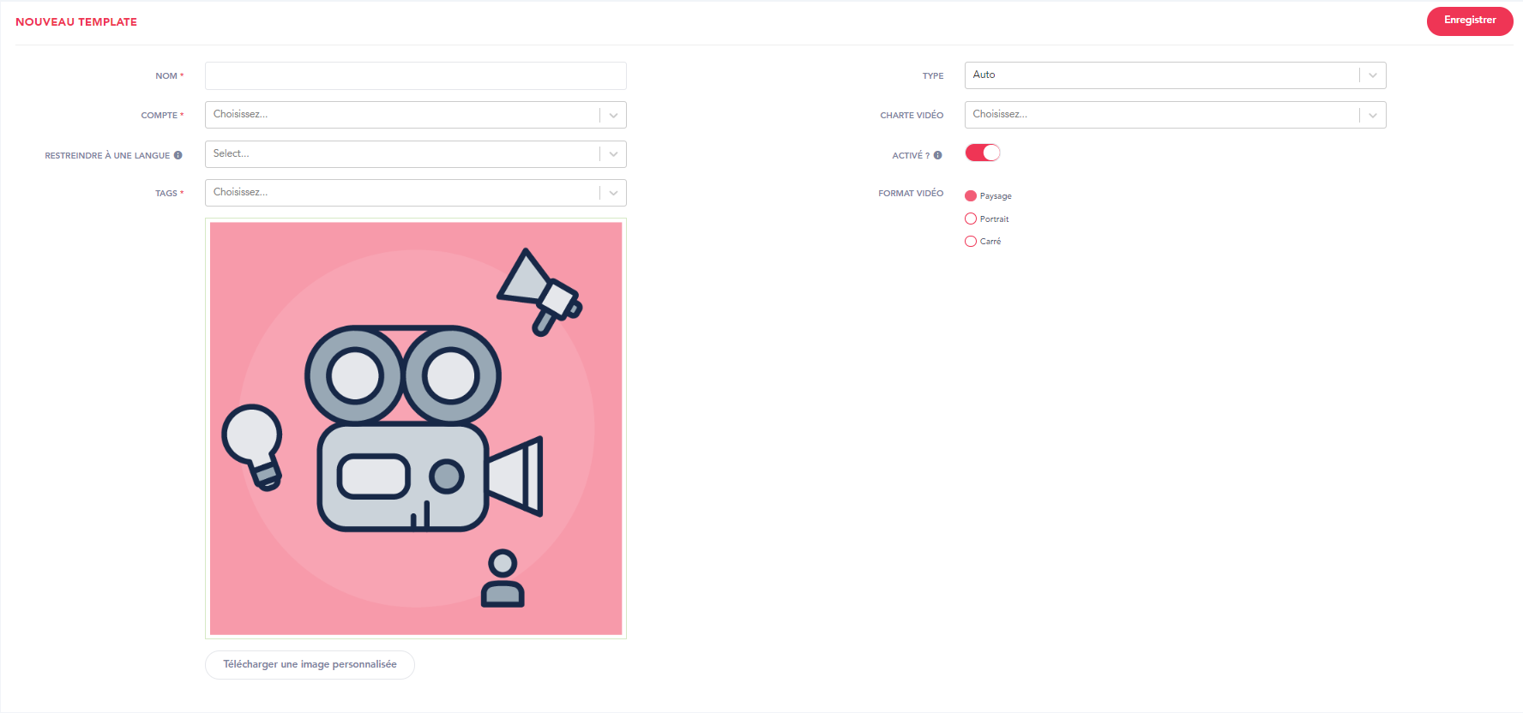This screenshot has height=713, width=1523.
Task: Click the template preview image thumbnail
Action: click(x=416, y=428)
